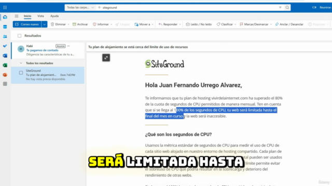Image resolution: width=332 pixels, height=186 pixels.
Task: Click the Anuncio badge on Habi
Action: tap(61, 46)
